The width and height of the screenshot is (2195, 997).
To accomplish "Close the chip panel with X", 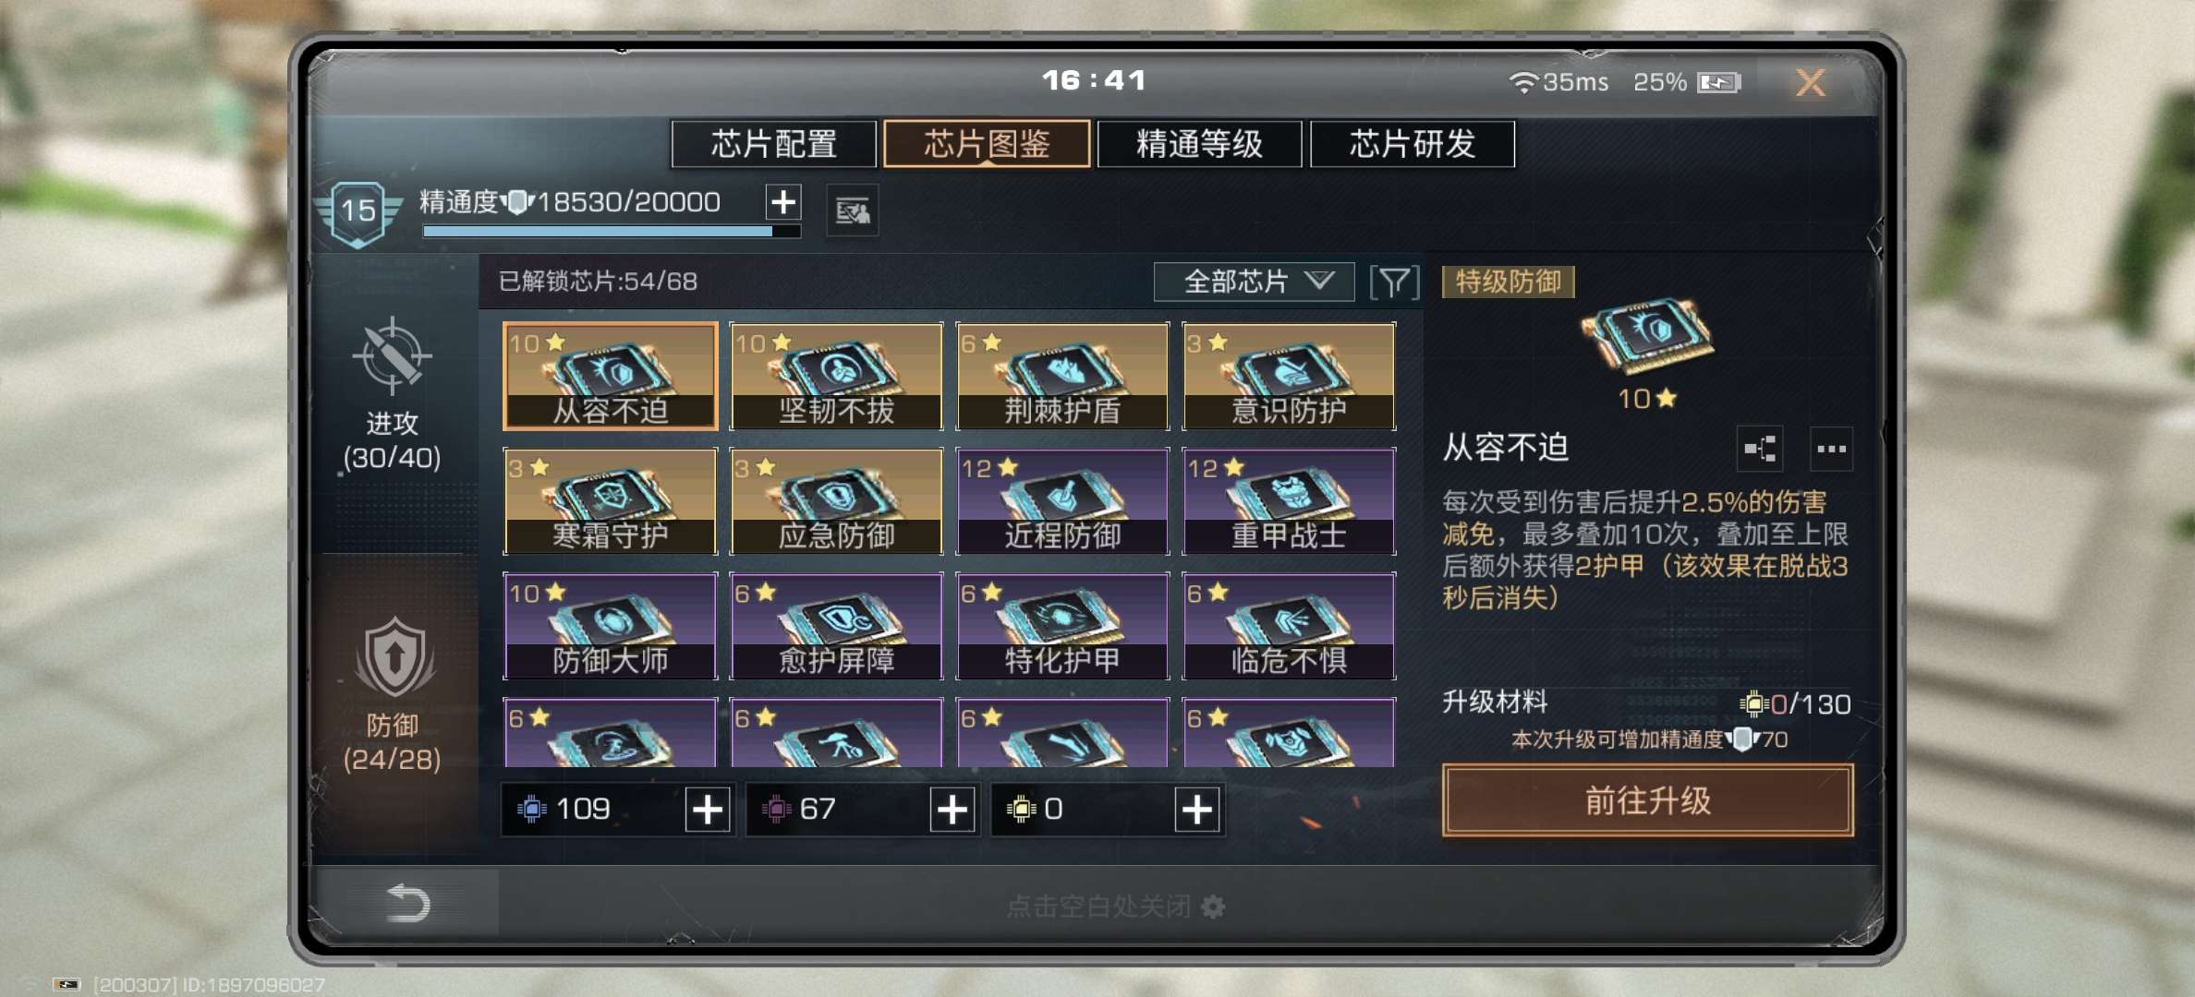I will [x=1811, y=83].
